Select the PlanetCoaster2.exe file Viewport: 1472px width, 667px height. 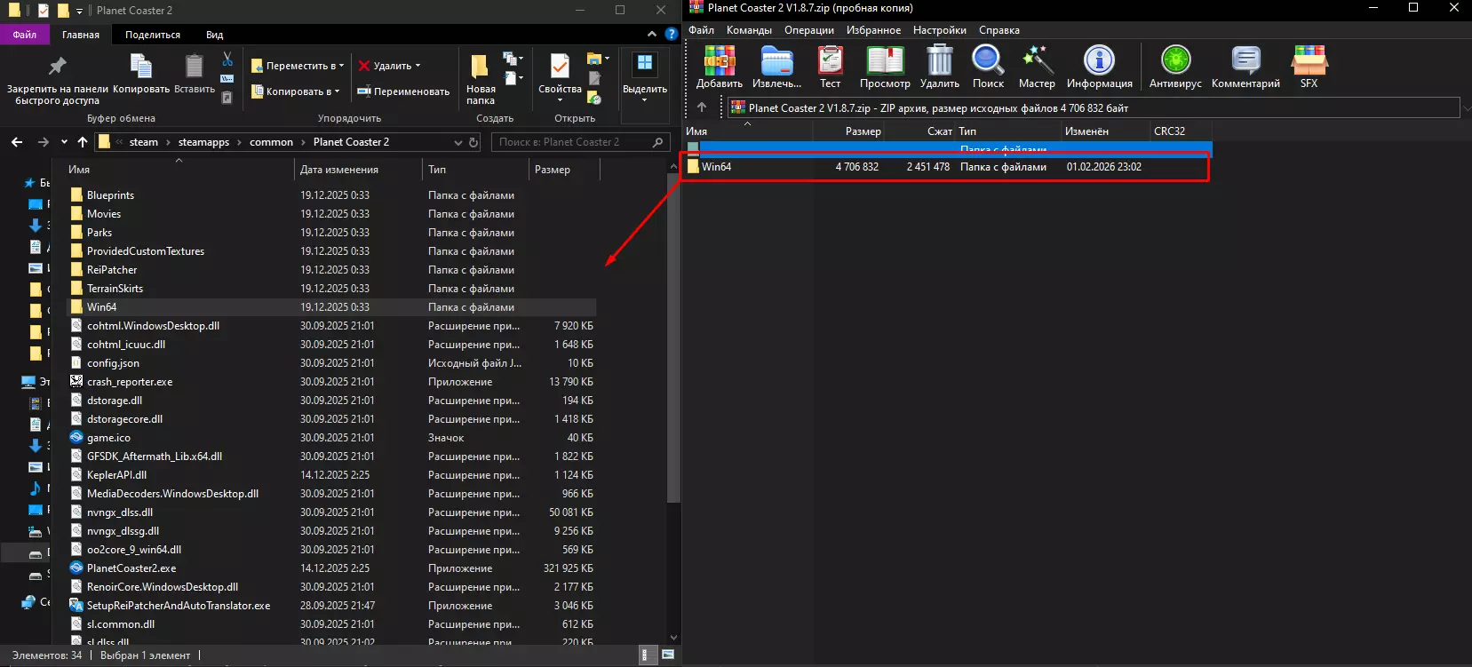click(131, 568)
